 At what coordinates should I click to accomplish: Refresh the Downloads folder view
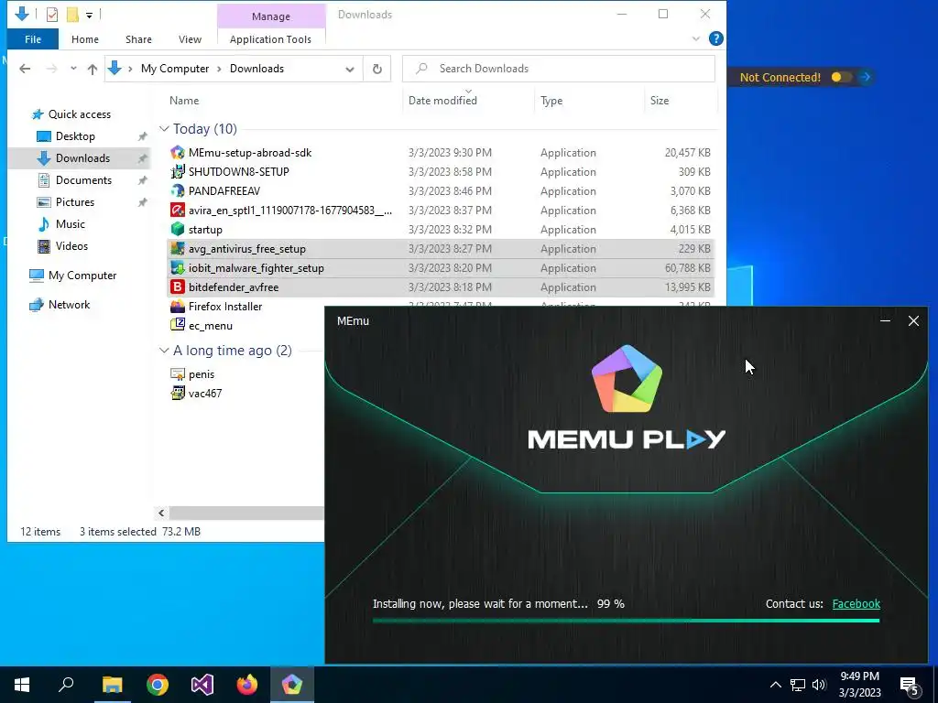tap(376, 69)
